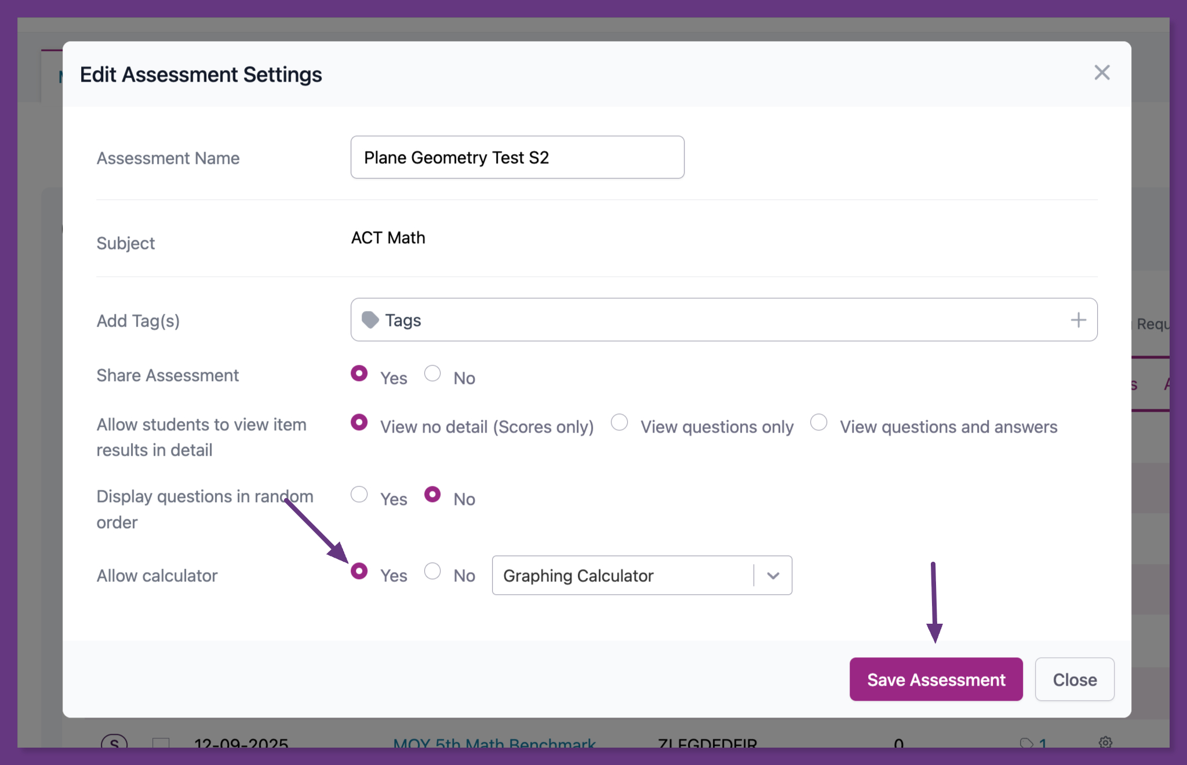Tick the checkbox in the 12-09-2025 row
The height and width of the screenshot is (765, 1187).
(161, 743)
